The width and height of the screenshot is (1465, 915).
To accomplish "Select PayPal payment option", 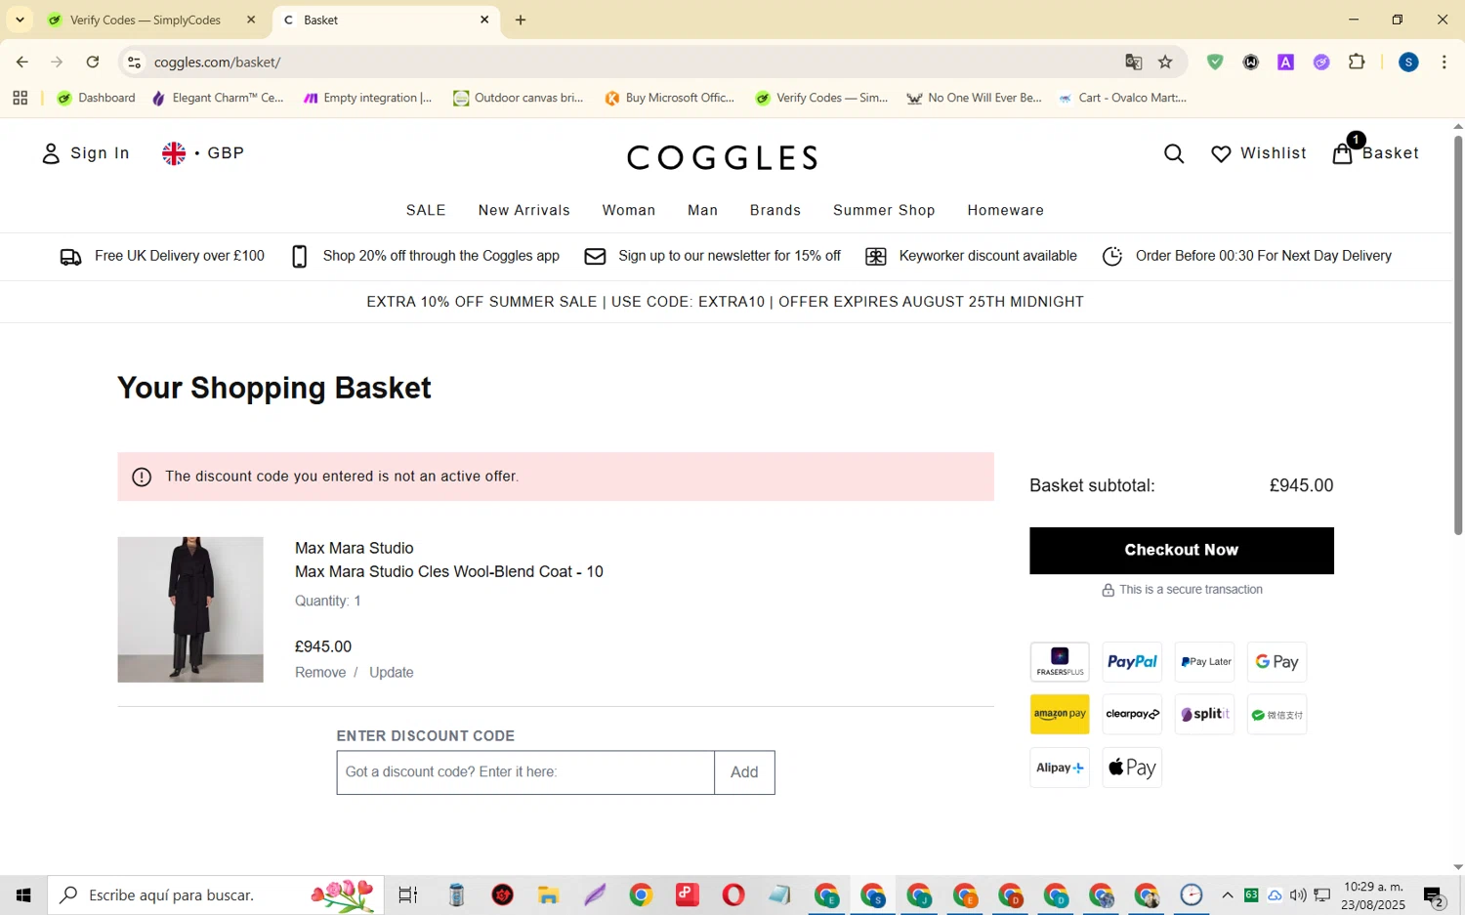I will (x=1132, y=662).
